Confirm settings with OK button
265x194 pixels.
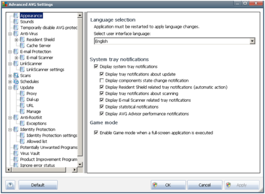[x=168, y=185]
